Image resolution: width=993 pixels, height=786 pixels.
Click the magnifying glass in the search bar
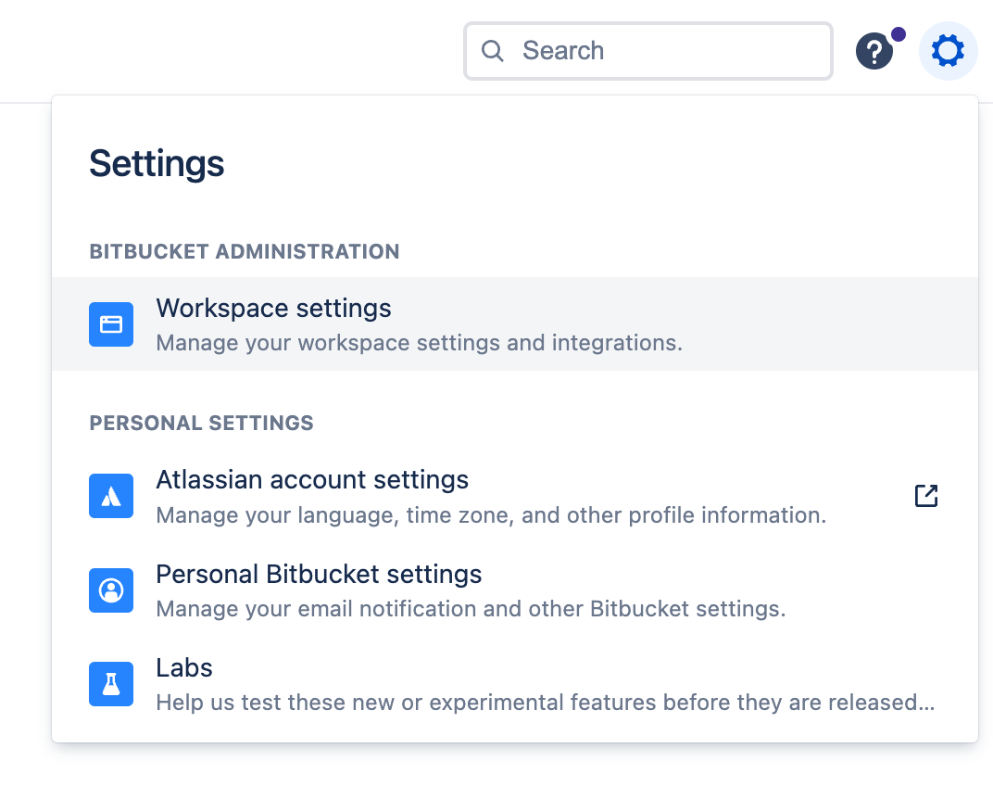pyautogui.click(x=493, y=51)
